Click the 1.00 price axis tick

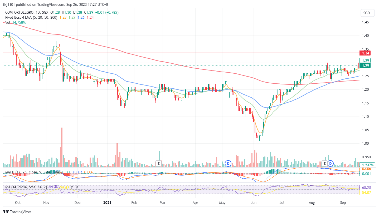pos(365,143)
